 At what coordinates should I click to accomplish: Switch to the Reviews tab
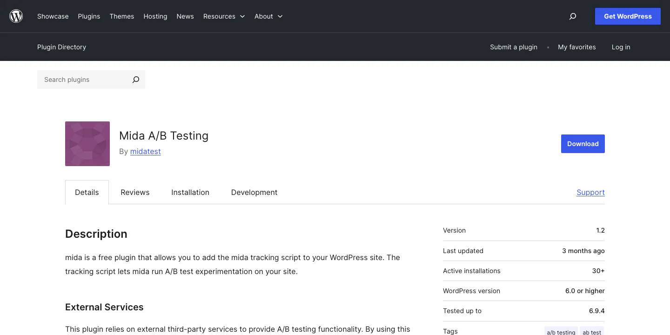(x=135, y=192)
